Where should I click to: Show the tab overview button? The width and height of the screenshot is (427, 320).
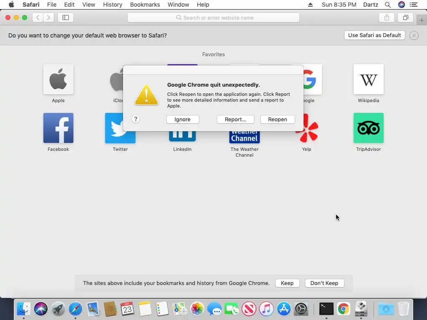point(405,17)
